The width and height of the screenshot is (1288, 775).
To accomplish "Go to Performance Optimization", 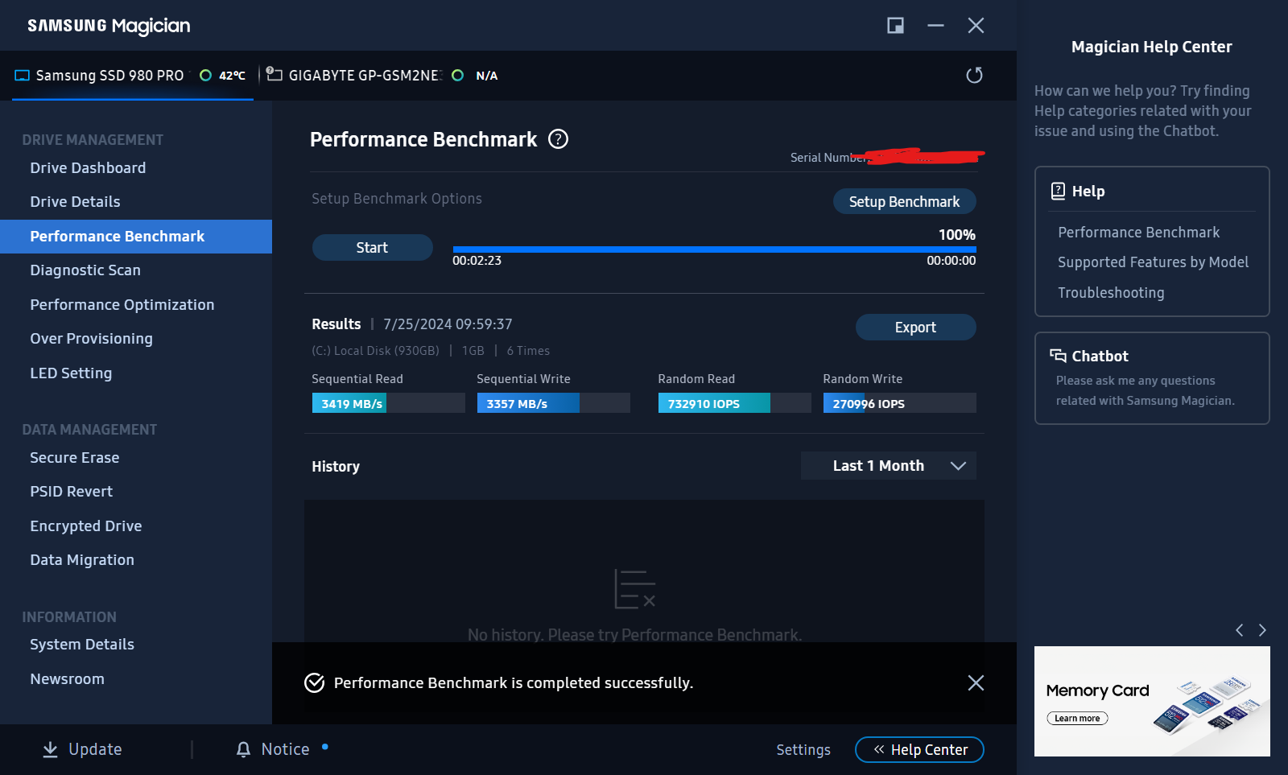I will point(122,305).
